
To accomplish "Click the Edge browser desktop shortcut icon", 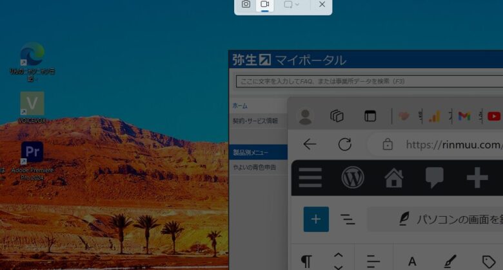I will point(32,54).
